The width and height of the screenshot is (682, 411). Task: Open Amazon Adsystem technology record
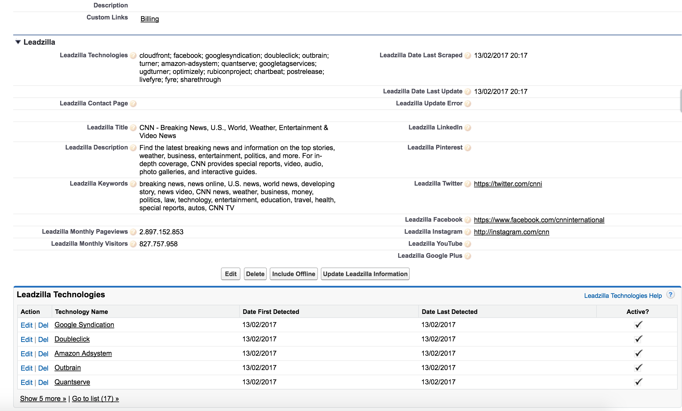[83, 353]
